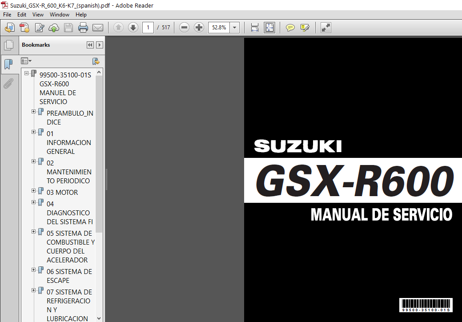Open a file with the Open icon

point(9,28)
